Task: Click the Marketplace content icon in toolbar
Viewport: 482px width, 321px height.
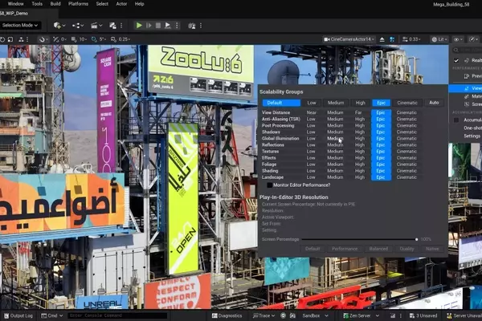Action: [x=112, y=26]
